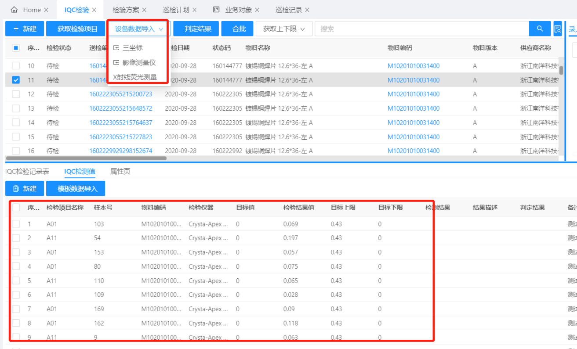Toggle the select-all checkbox in upper table header
Image resolution: width=577 pixels, height=349 pixels.
pyautogui.click(x=16, y=48)
